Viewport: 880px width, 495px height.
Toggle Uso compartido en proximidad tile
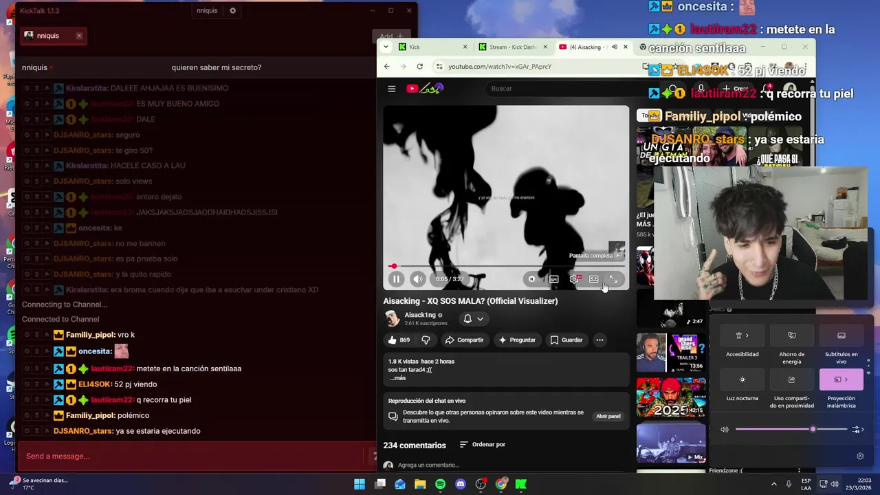791,379
